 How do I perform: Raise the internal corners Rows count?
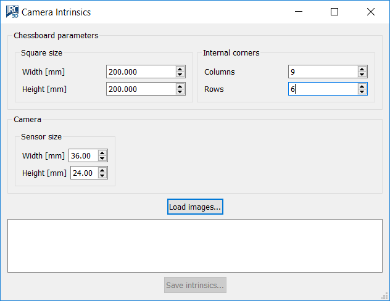click(x=362, y=86)
